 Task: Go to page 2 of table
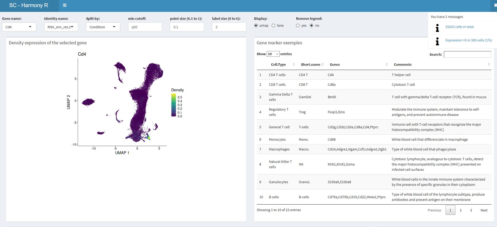[x=460, y=210]
